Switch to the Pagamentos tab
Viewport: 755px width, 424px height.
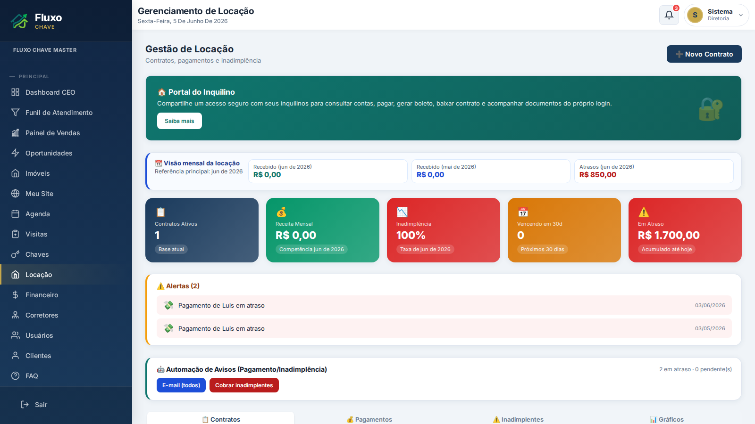point(369,419)
